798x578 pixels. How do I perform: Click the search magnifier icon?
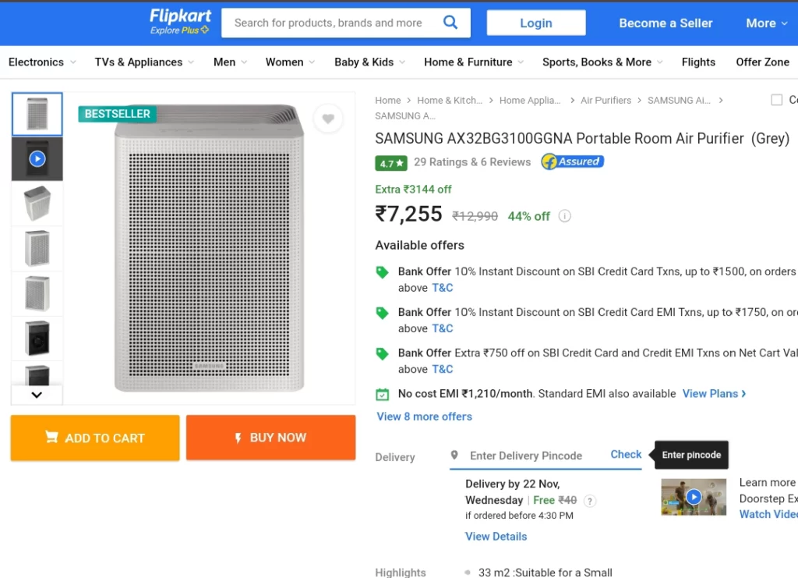tap(450, 23)
